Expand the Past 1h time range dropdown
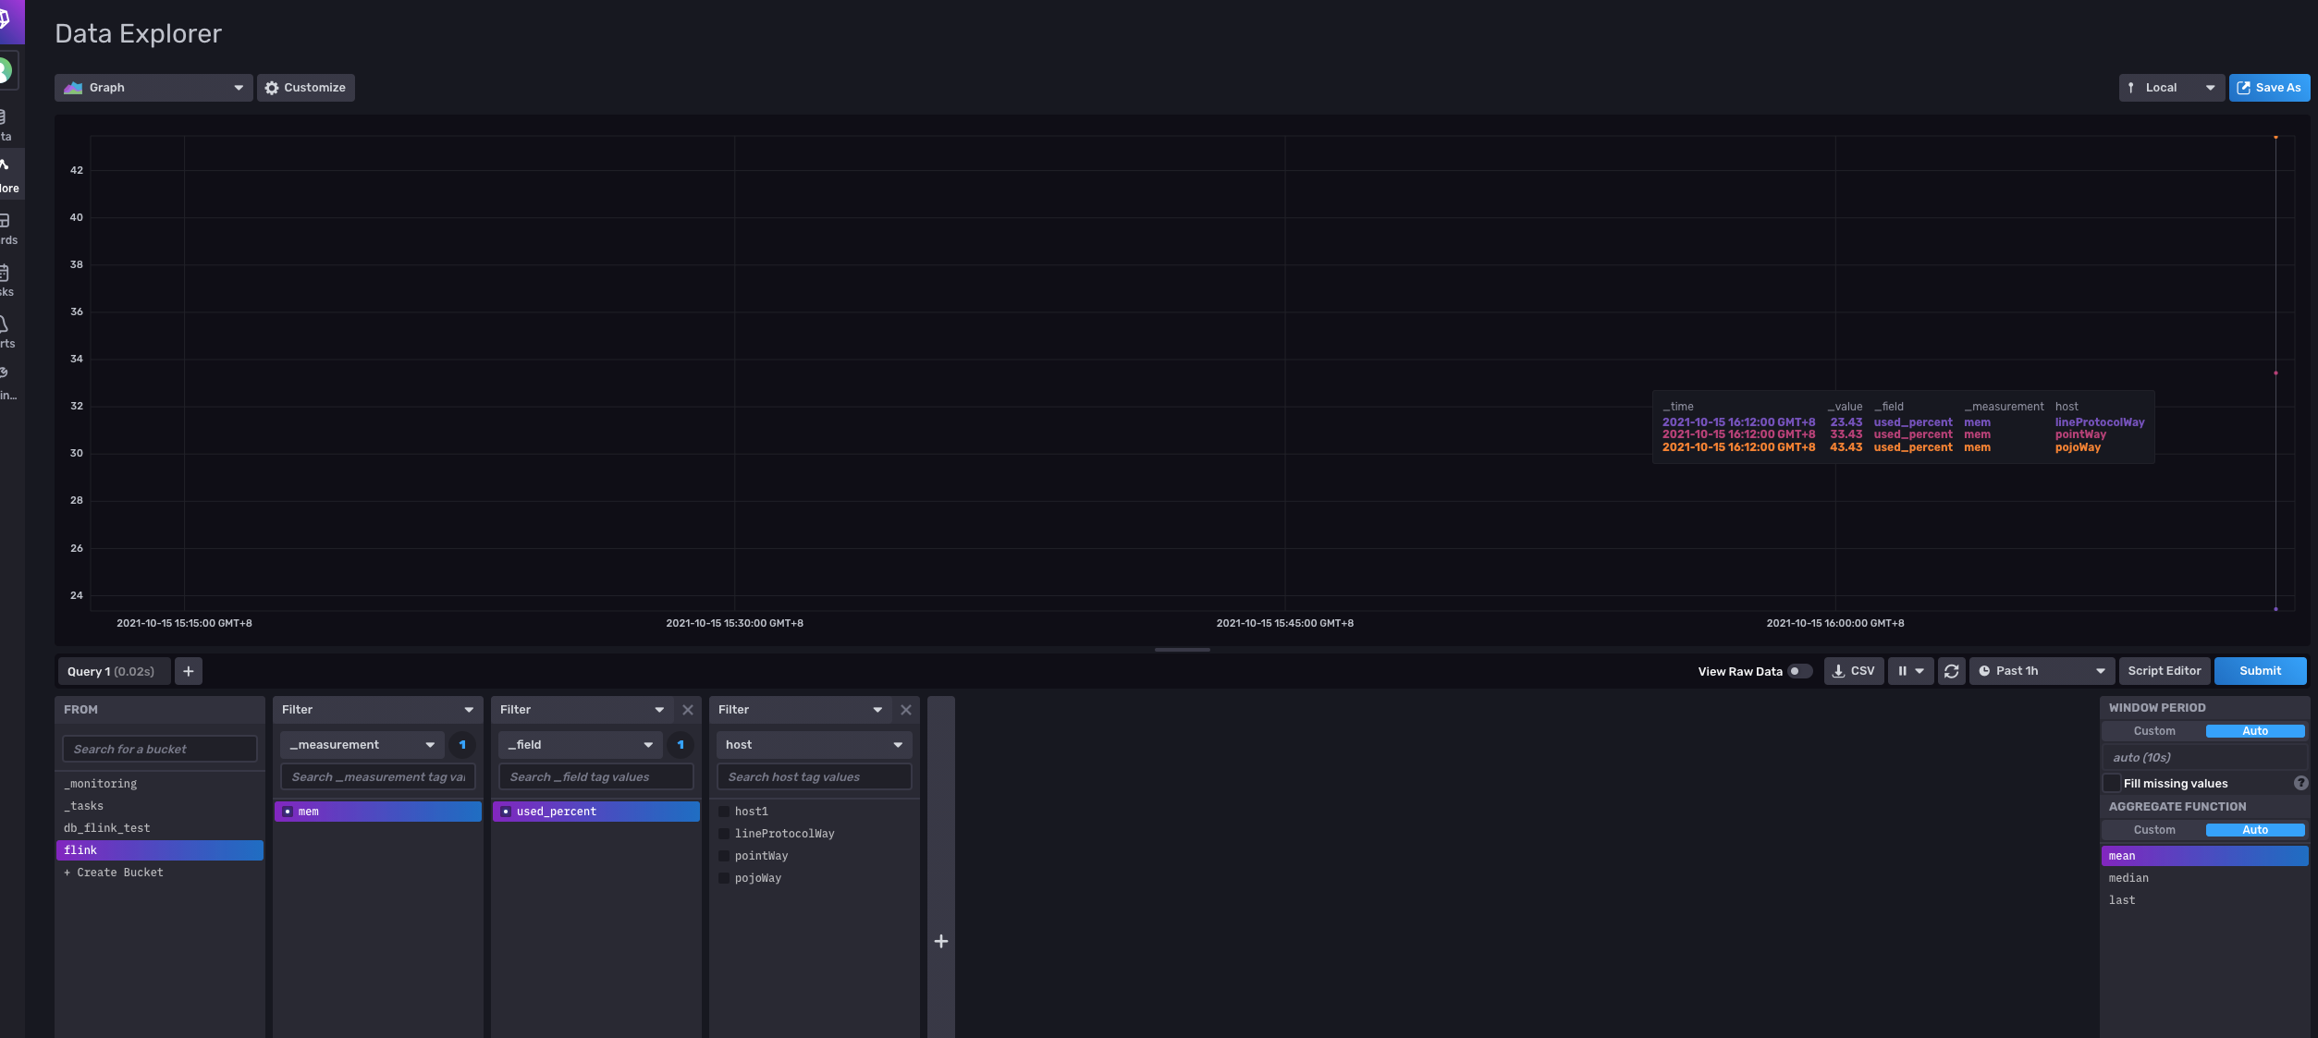The width and height of the screenshot is (2318, 1038). click(2042, 671)
